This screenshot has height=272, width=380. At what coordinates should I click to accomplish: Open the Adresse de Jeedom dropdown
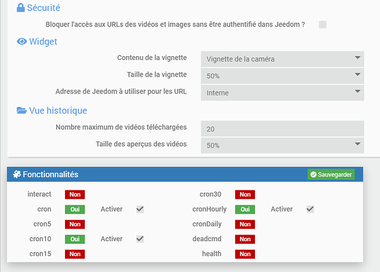click(x=282, y=93)
